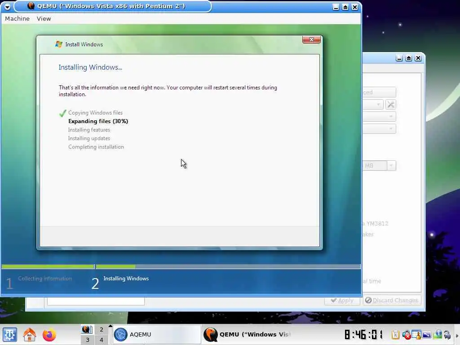
Task: Click the 'Completing installation' step text
Action: pos(96,147)
